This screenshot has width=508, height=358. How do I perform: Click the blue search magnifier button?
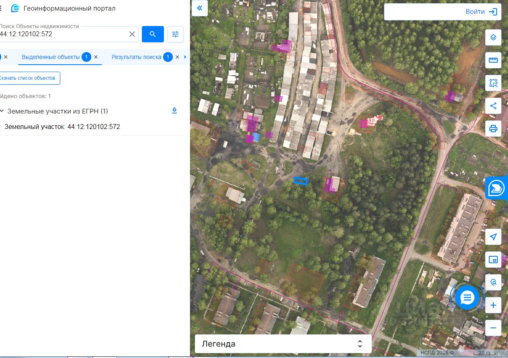(153, 34)
